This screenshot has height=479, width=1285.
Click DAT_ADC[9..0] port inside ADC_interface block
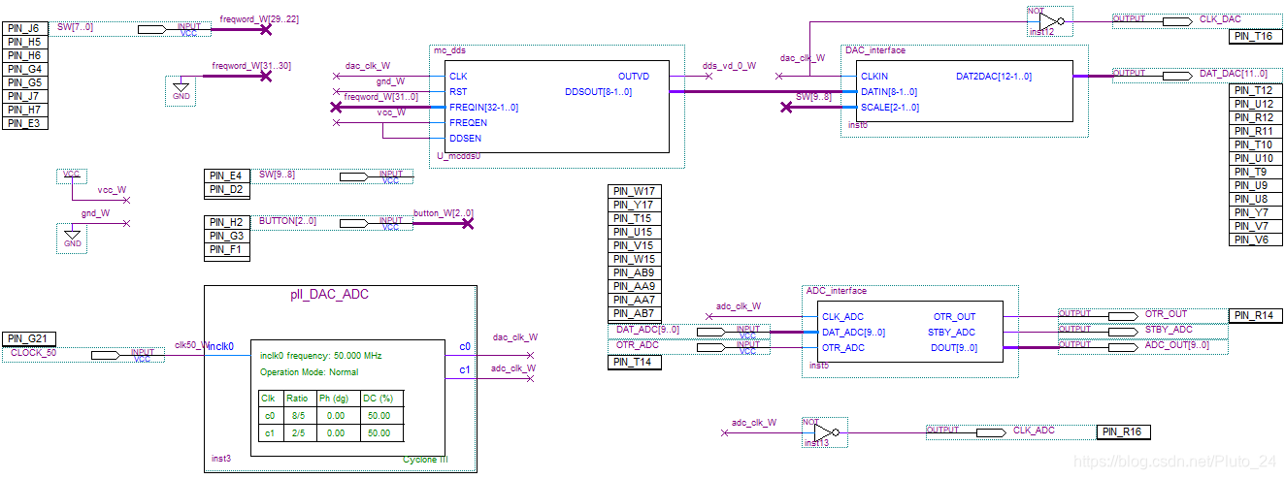click(x=853, y=333)
